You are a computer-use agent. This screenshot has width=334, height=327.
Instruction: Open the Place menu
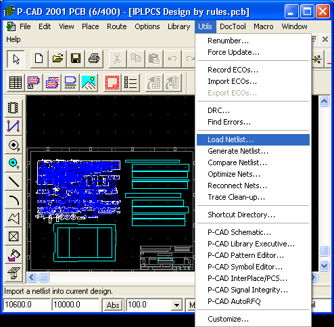91,26
